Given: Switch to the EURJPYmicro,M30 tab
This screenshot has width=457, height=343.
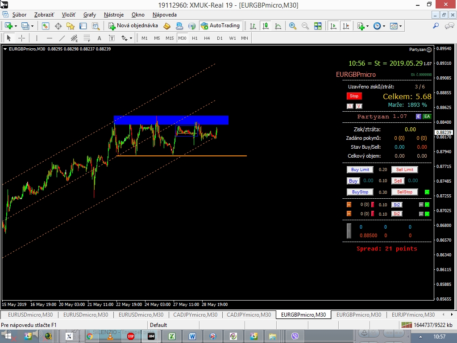Looking at the screenshot, I should (413, 315).
